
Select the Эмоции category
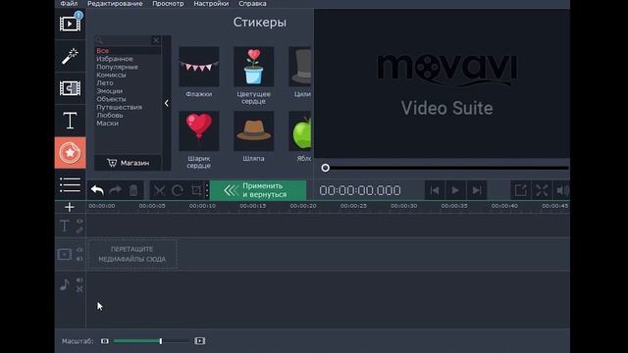point(109,91)
